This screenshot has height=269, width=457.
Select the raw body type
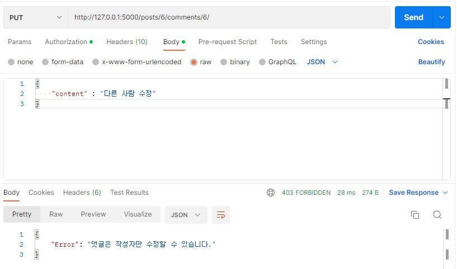201,62
